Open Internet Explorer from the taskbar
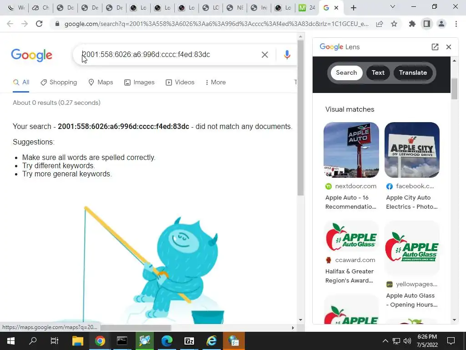 [211, 341]
